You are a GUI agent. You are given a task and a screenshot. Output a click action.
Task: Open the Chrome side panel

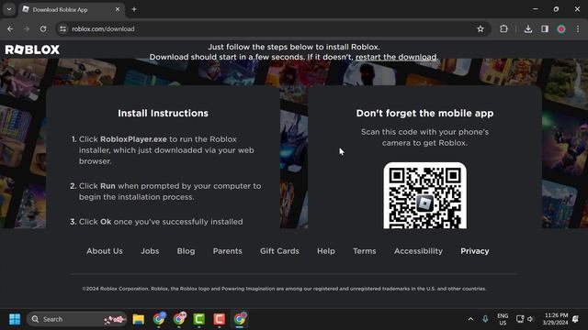pos(545,28)
